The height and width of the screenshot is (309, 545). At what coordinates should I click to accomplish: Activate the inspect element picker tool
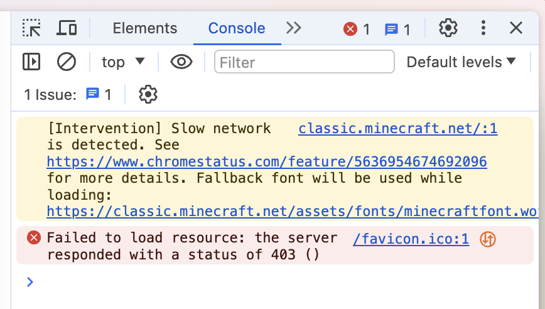pos(31,28)
